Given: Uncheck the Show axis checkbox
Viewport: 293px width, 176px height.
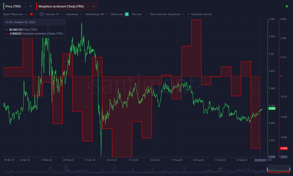Looking at the screenshot, I should [127, 14].
